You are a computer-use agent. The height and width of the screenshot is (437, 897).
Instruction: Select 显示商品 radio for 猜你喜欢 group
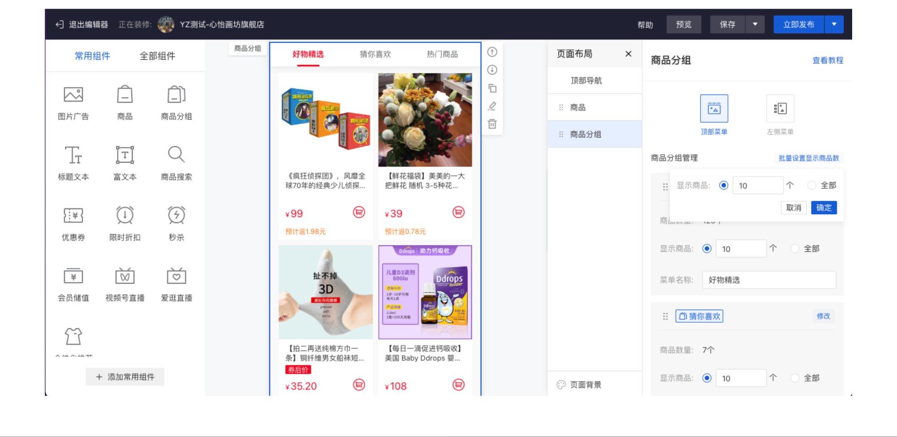click(x=706, y=378)
